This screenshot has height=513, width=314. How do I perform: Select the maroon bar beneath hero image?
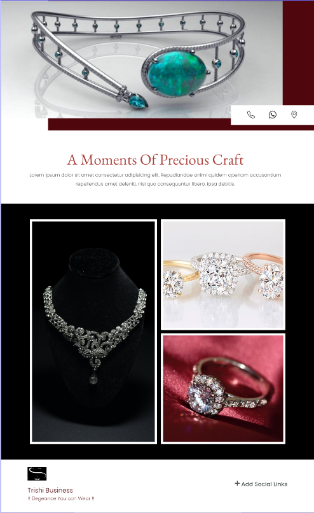pyautogui.click(x=139, y=124)
